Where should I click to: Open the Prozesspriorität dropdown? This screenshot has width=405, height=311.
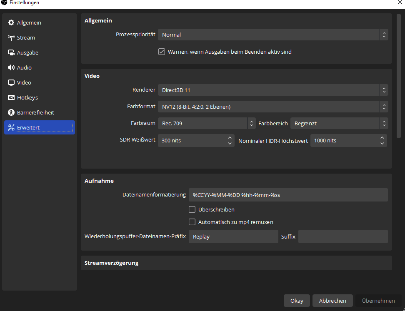[273, 35]
